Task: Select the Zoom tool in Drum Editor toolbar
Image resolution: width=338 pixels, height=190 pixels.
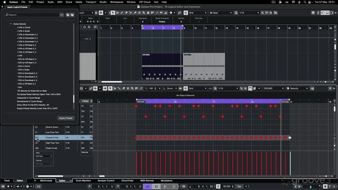Action: [132, 88]
